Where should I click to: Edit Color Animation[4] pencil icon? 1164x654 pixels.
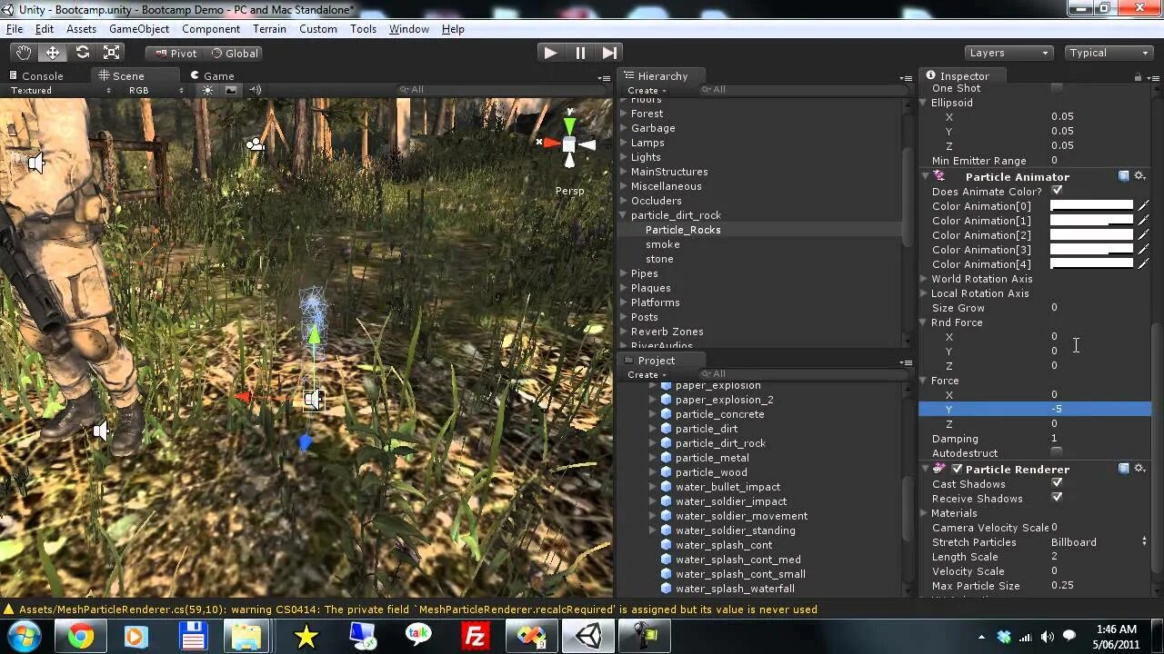click(1143, 264)
